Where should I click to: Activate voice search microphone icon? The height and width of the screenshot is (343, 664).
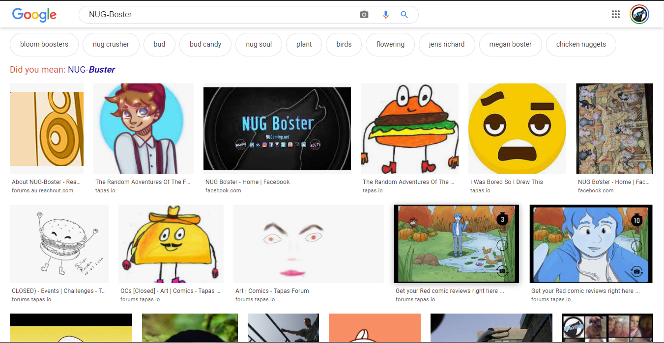386,15
